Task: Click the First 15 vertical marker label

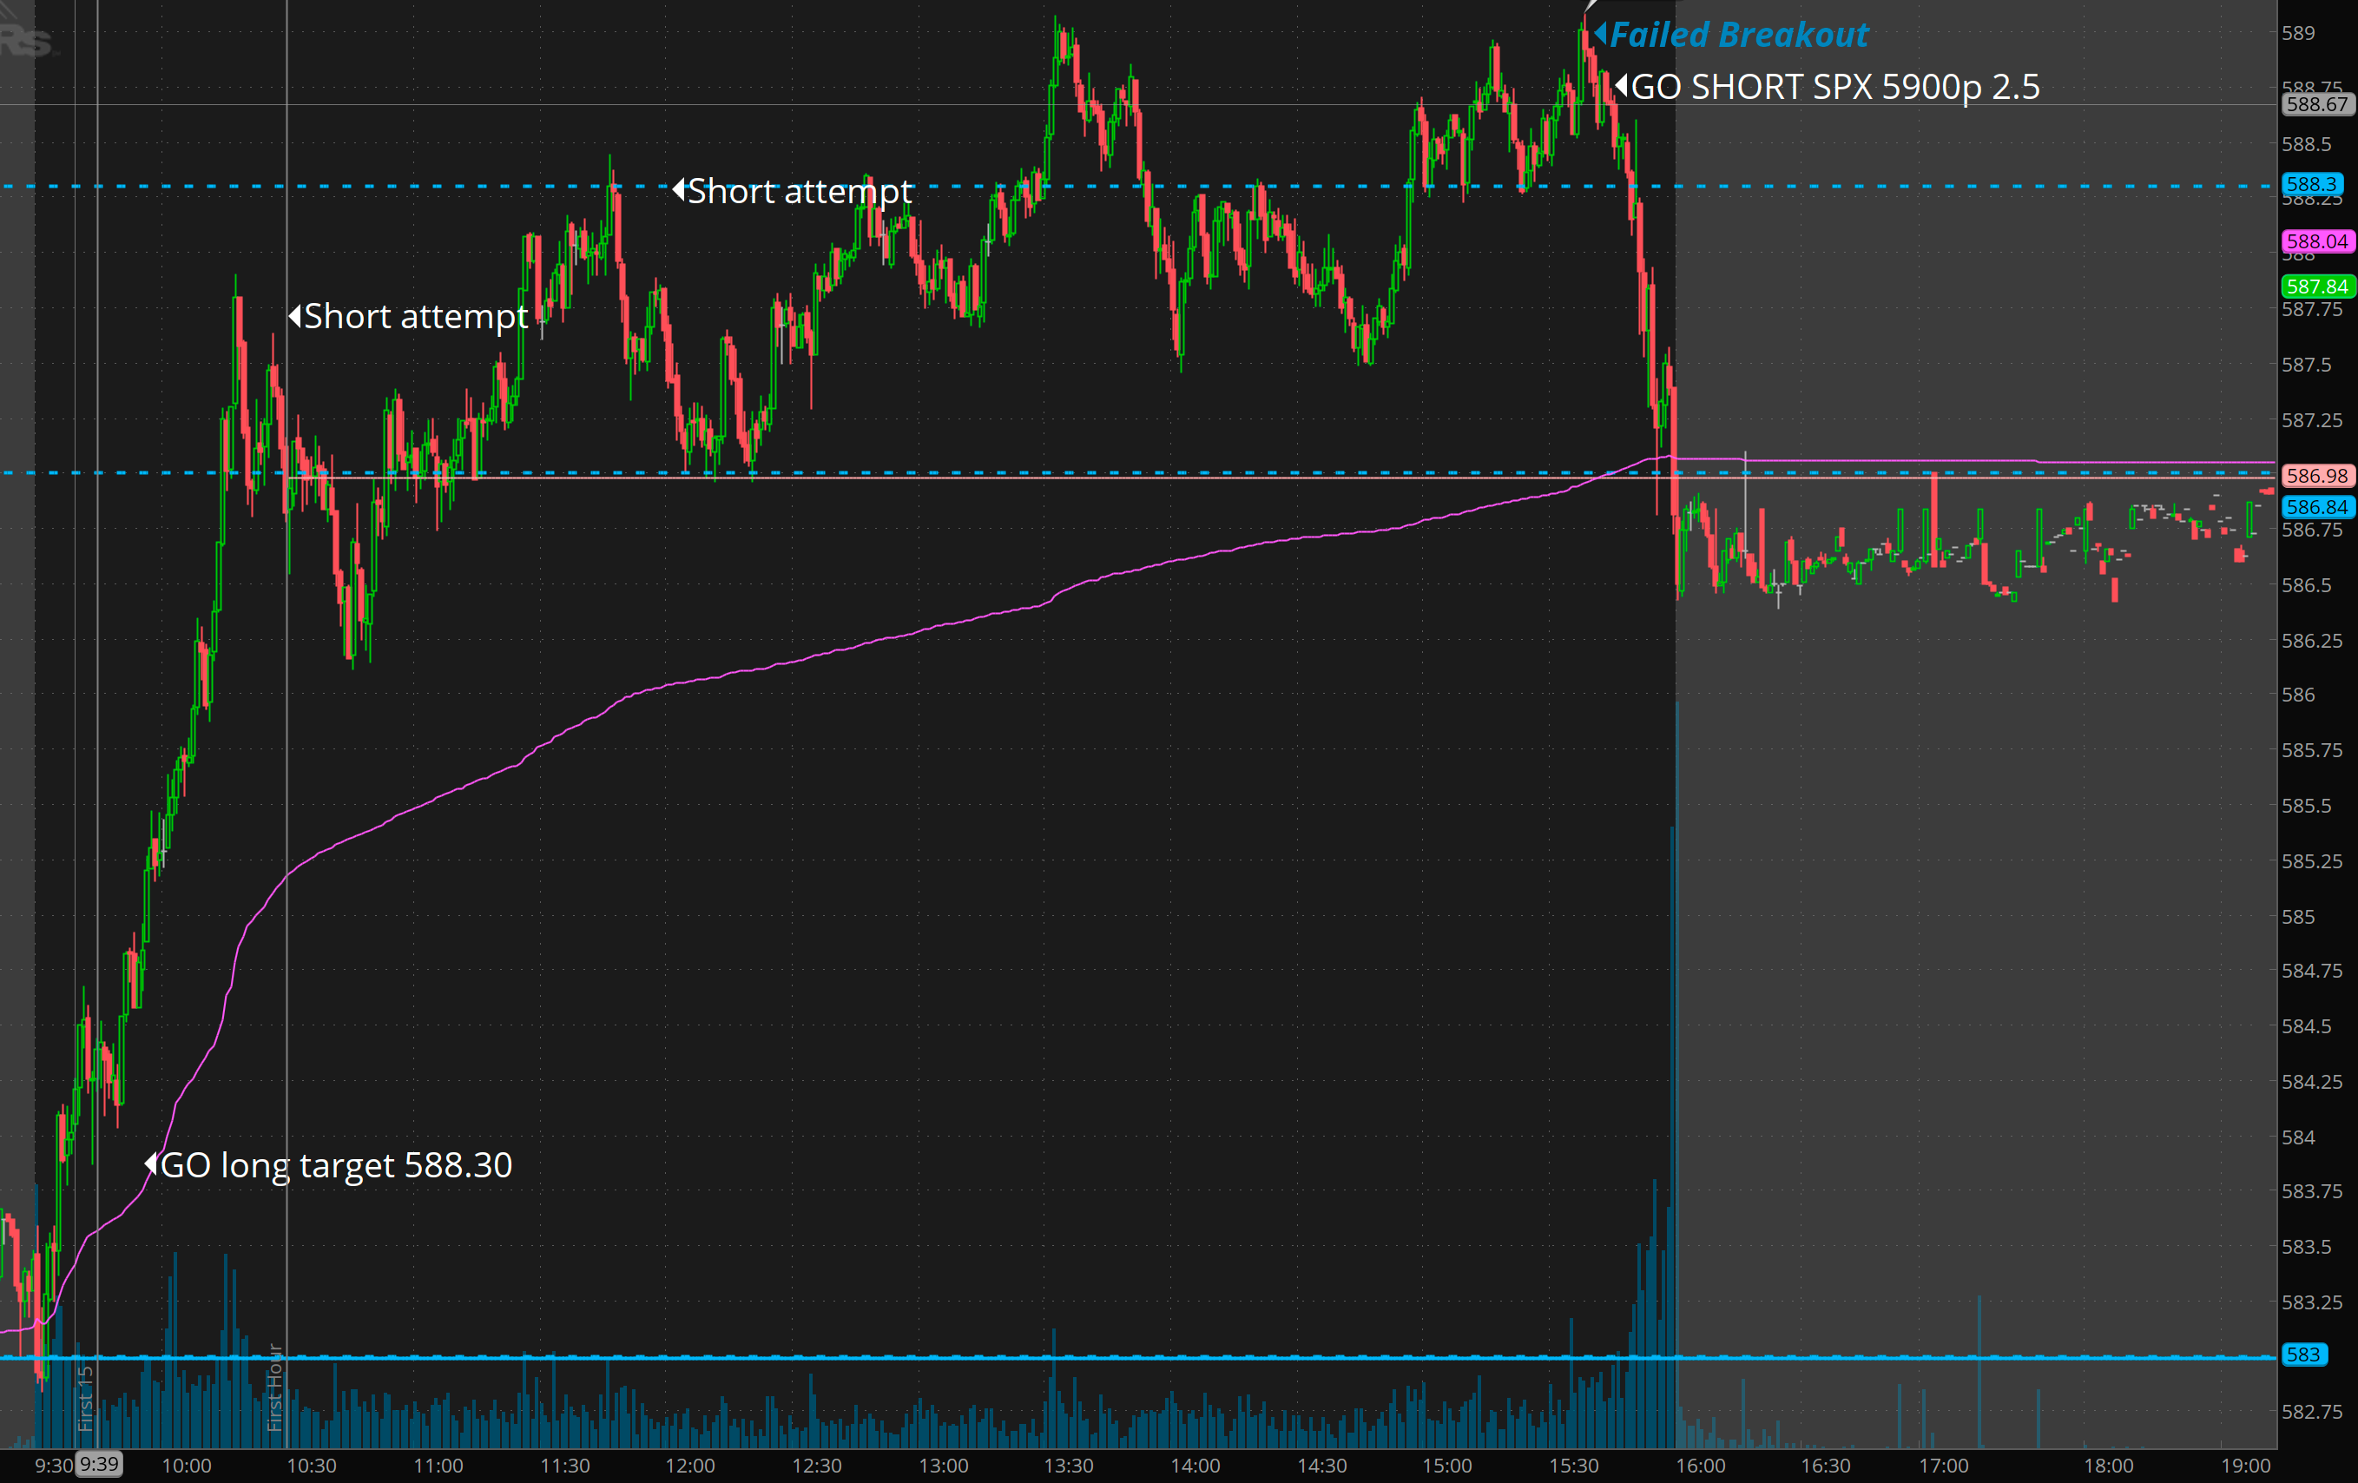Action: [x=85, y=1399]
